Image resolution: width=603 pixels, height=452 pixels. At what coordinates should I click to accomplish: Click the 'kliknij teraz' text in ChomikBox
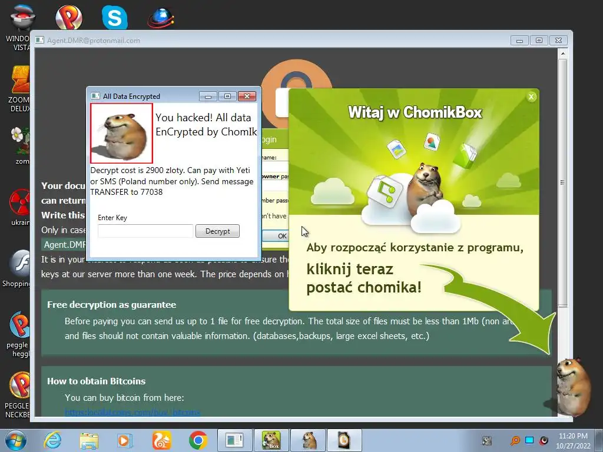(350, 269)
